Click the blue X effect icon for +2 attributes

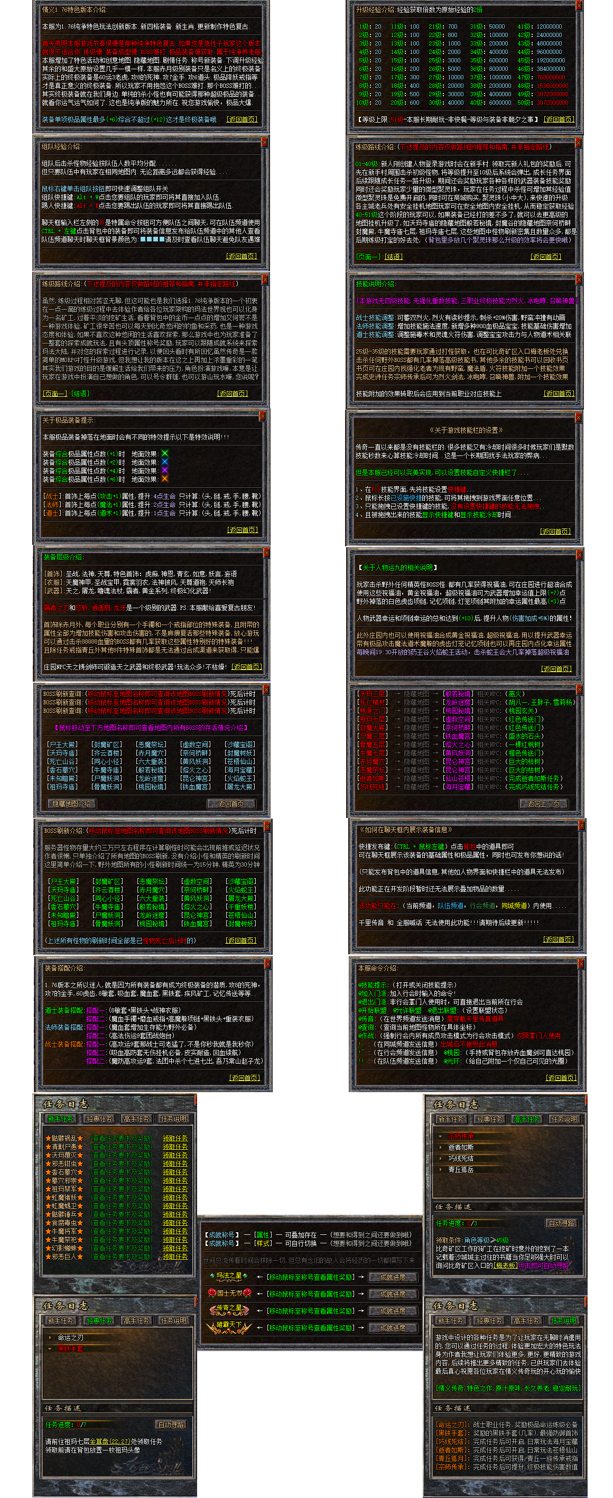click(164, 462)
